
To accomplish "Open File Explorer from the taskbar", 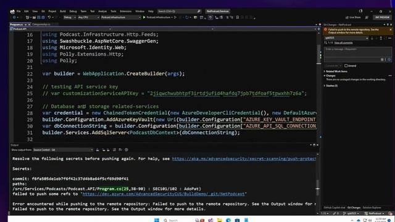I will 220,220.
